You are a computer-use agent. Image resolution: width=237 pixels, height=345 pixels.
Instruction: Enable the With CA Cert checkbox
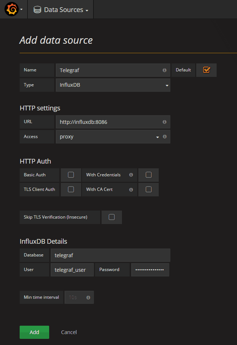click(x=149, y=189)
